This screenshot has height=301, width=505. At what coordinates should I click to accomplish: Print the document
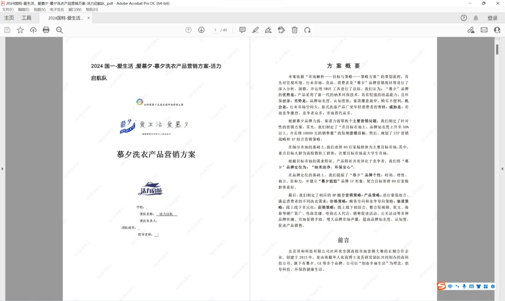(46, 30)
